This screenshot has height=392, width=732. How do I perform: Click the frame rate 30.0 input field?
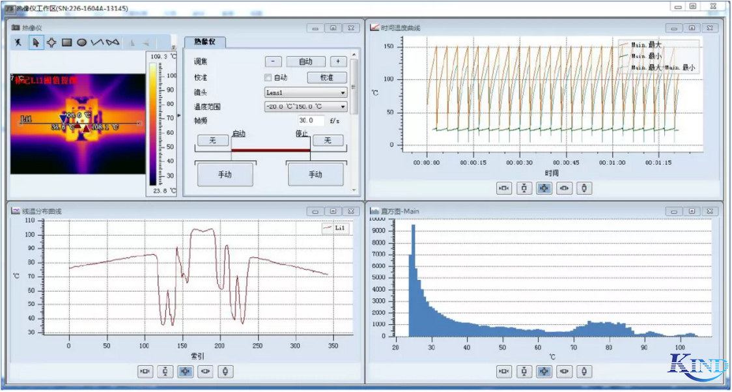point(311,120)
